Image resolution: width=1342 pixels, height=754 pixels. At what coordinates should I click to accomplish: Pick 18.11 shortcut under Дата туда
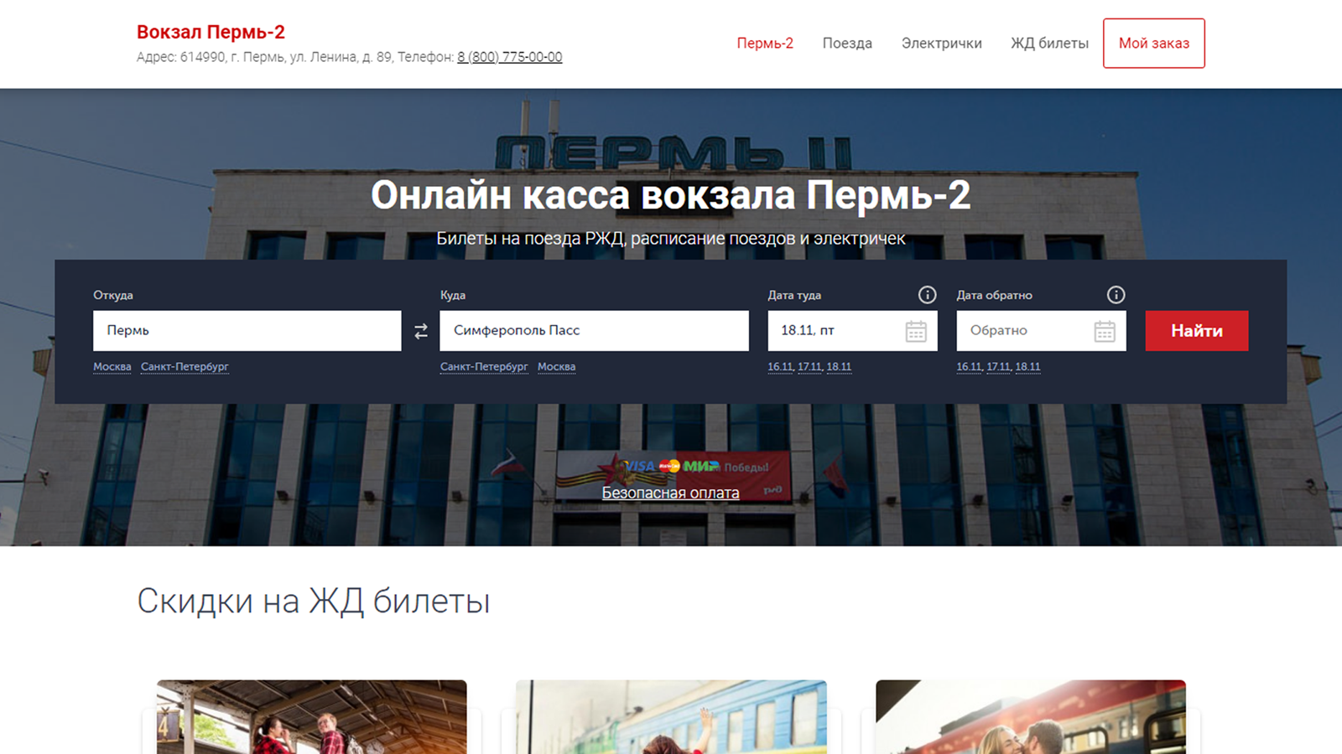[x=839, y=367]
